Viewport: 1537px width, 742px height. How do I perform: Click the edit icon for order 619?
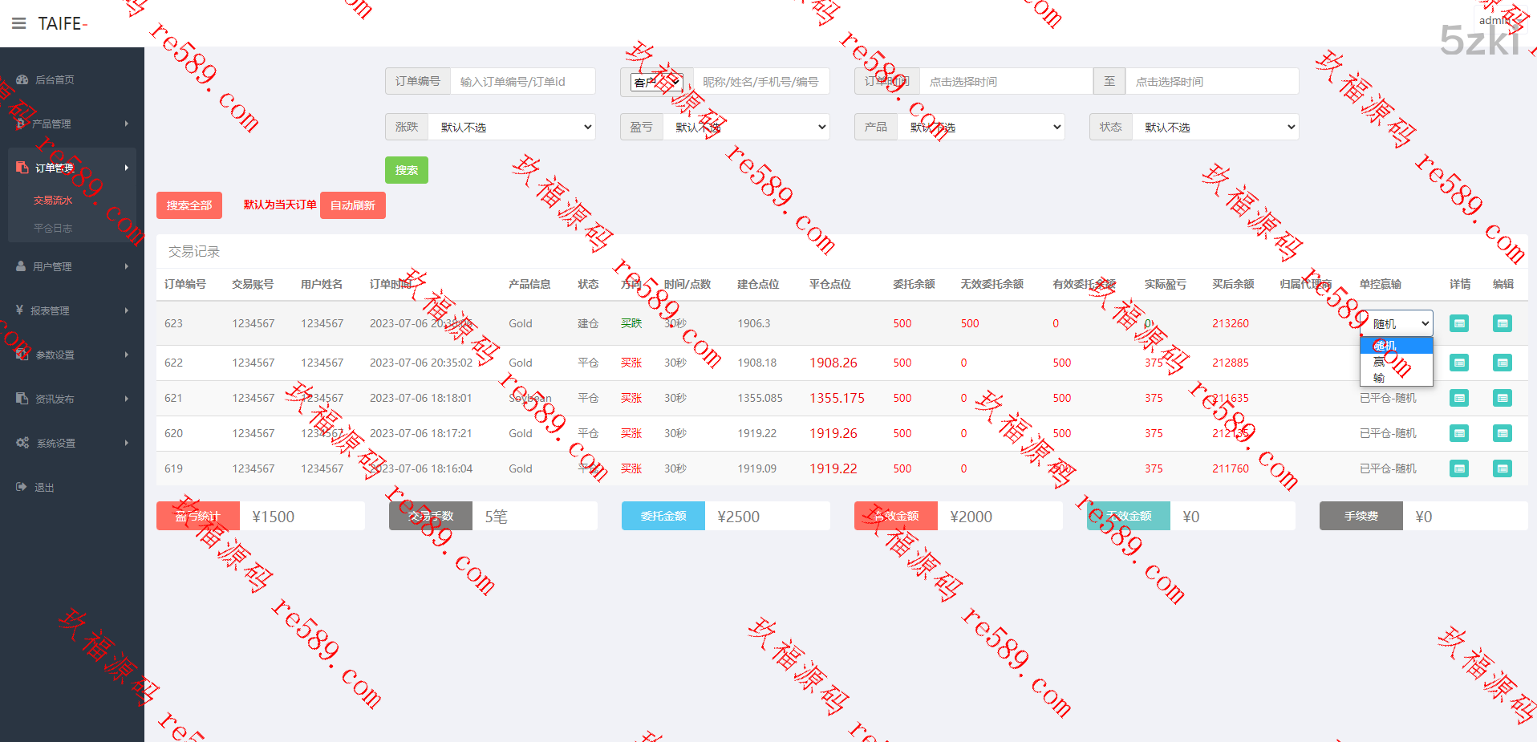click(x=1503, y=468)
